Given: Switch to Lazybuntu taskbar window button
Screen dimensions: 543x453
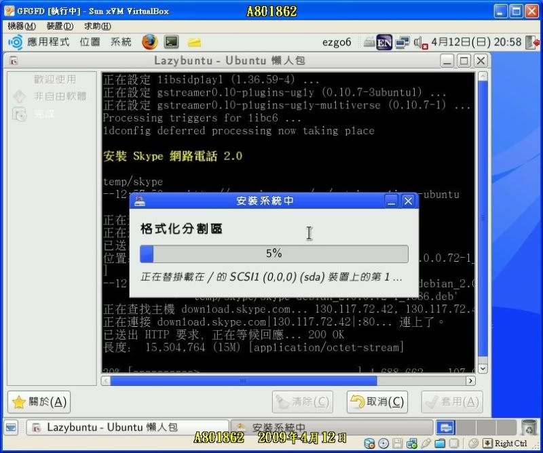Looking at the screenshot, I should coord(127,428).
